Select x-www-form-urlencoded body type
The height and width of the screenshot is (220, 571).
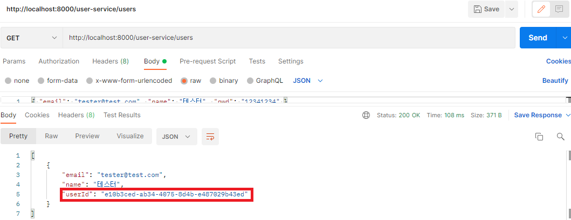tap(129, 81)
